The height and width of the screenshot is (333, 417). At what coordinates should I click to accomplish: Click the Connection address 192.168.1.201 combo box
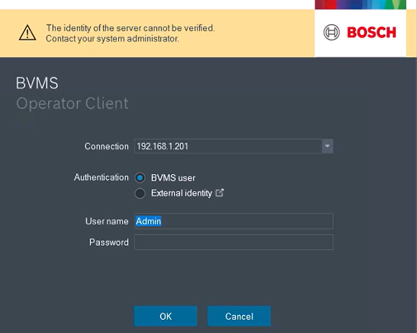pos(228,147)
